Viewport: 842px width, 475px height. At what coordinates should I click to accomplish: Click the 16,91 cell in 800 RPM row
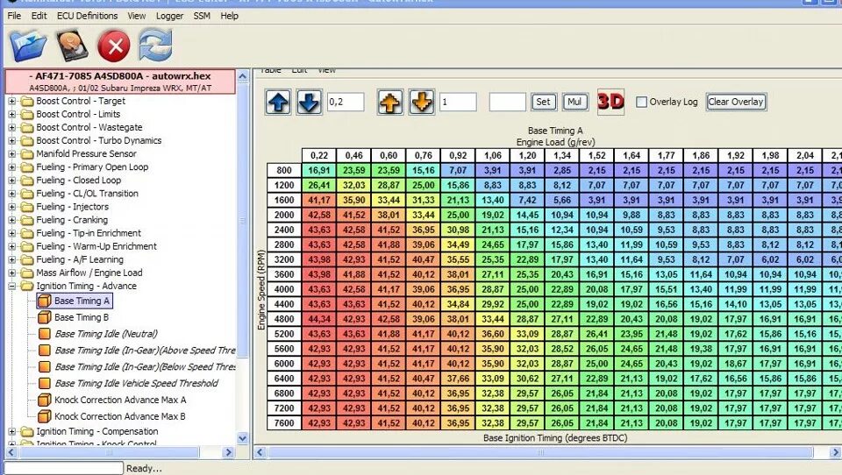319,170
